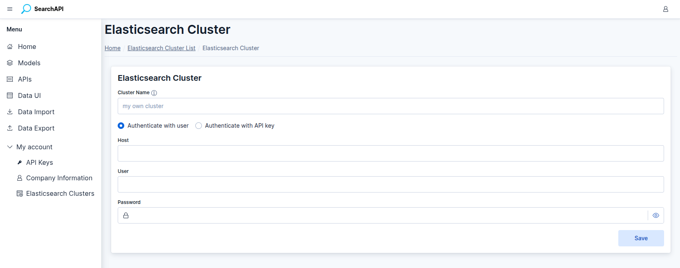Click the Company Information person icon
680x268 pixels.
pos(20,178)
